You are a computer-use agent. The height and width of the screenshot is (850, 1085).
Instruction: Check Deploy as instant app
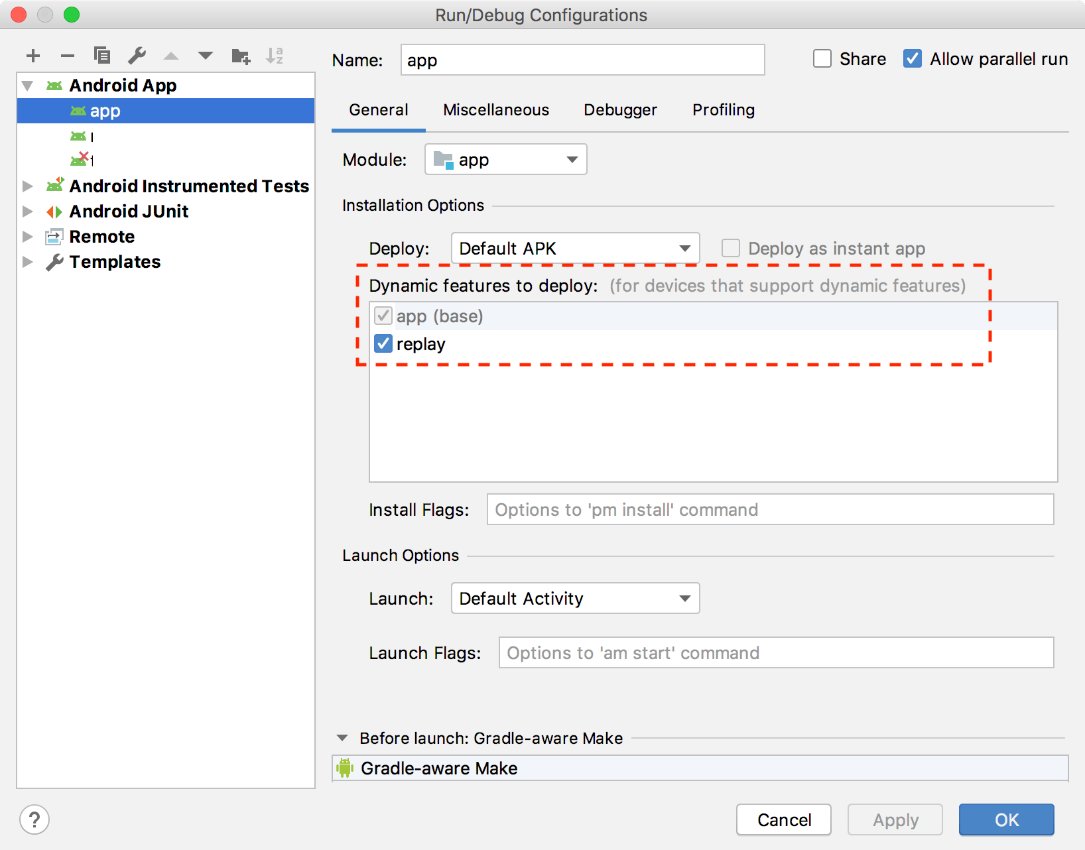(x=730, y=248)
